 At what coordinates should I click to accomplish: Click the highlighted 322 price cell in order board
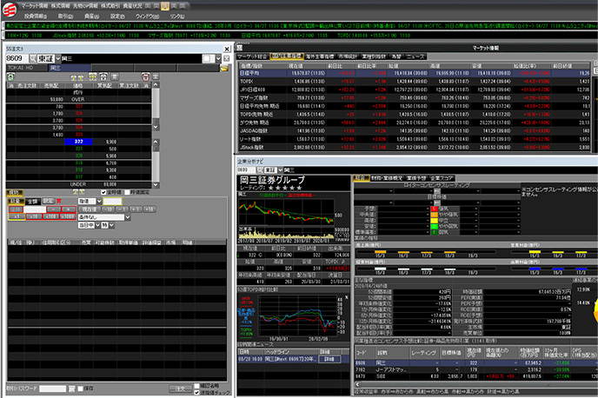[x=78, y=142]
